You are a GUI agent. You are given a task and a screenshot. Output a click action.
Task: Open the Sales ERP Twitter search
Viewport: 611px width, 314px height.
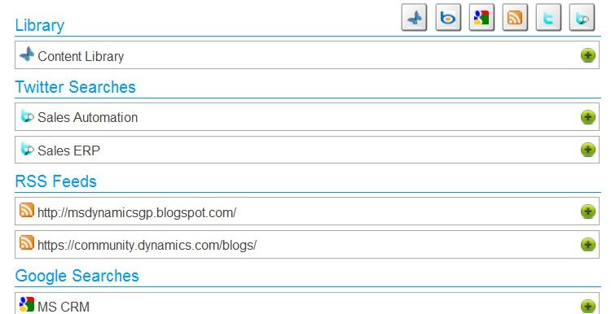coord(69,150)
